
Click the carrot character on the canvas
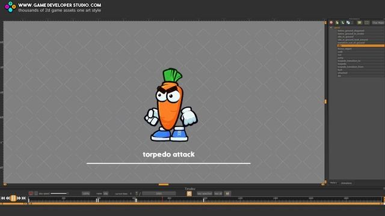click(171, 105)
